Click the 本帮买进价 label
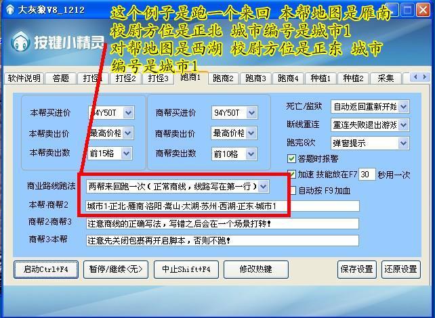 [x=50, y=113]
